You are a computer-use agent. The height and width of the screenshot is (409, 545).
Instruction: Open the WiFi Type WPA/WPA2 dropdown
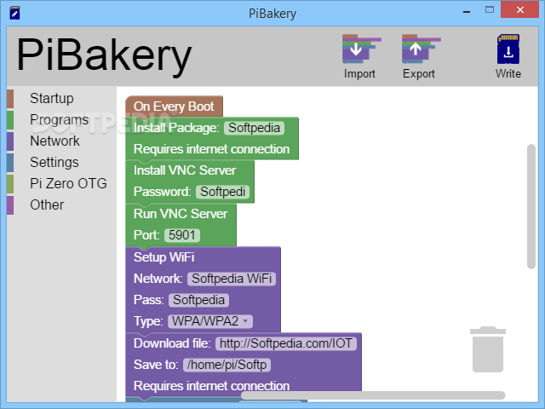210,321
